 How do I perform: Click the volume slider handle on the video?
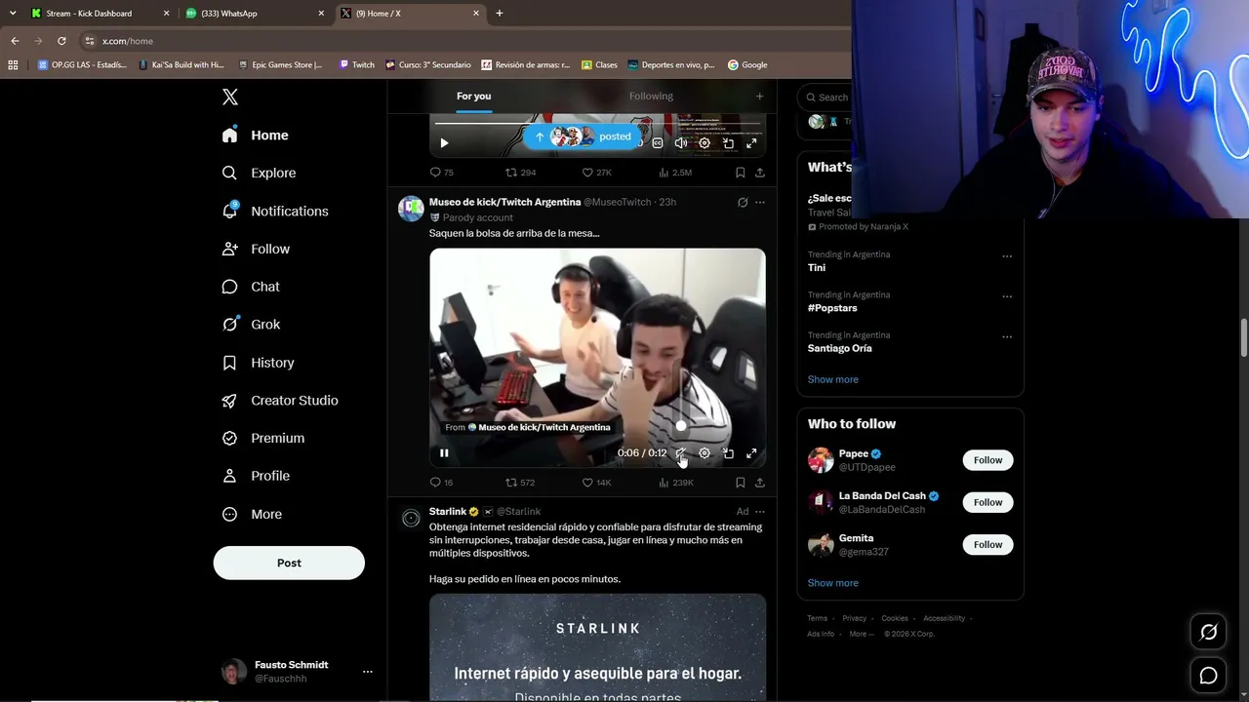point(681,426)
